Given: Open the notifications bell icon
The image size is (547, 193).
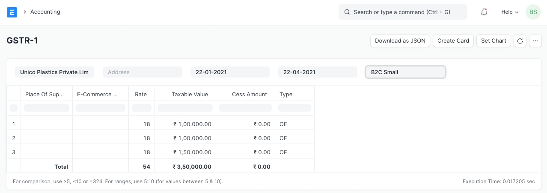Looking at the screenshot, I should 484,12.
